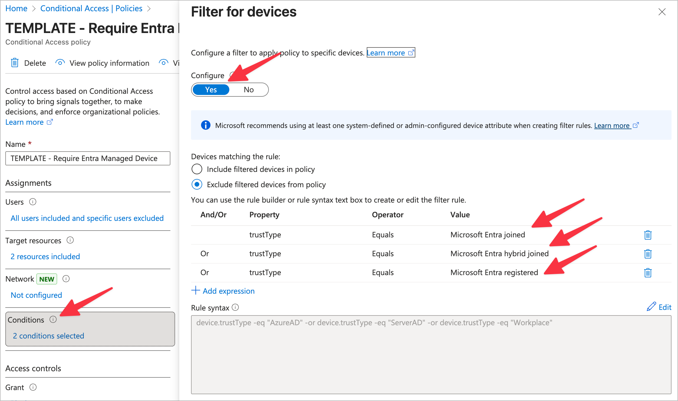The image size is (678, 401).
Task: Click the policy Name input field
Action: 88,158
